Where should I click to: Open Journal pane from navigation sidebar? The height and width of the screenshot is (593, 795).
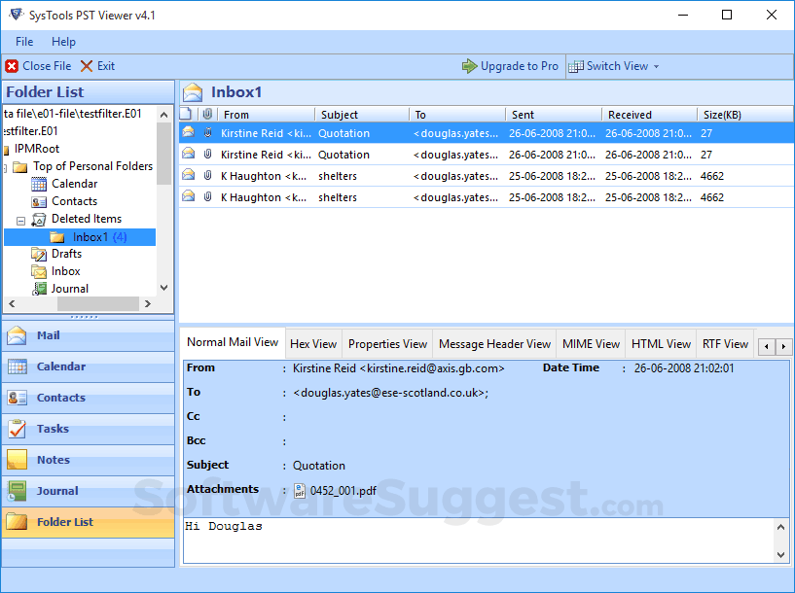(89, 491)
